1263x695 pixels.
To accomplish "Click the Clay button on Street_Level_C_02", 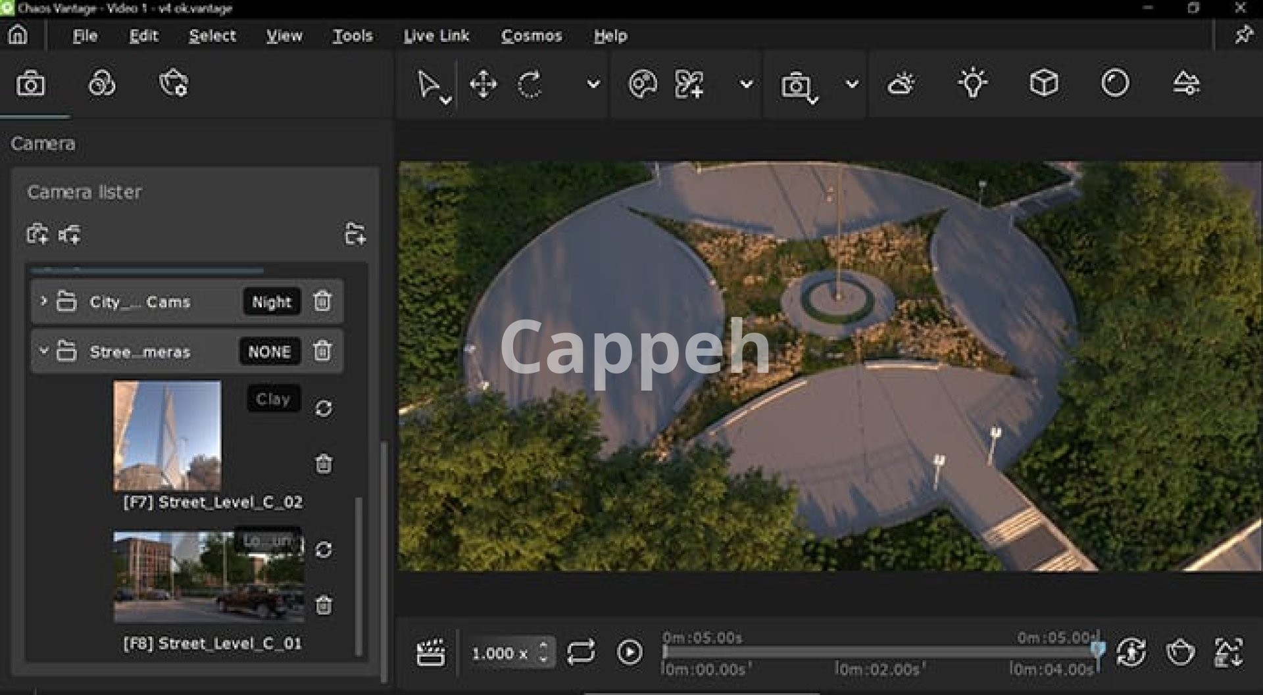I will 273,399.
